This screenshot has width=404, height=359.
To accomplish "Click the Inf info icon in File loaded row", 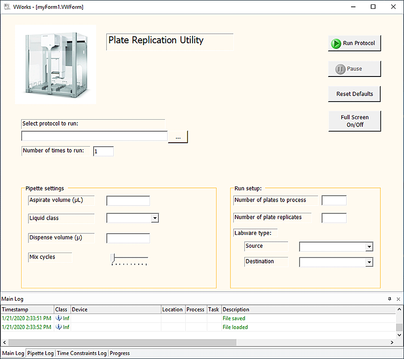I will pos(59,327).
